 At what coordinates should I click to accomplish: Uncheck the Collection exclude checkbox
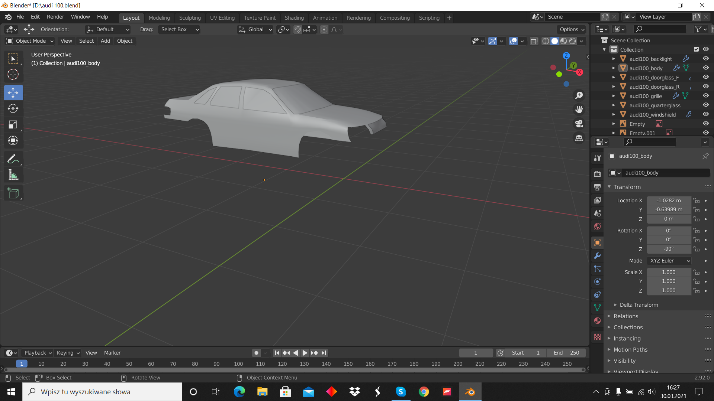696,49
